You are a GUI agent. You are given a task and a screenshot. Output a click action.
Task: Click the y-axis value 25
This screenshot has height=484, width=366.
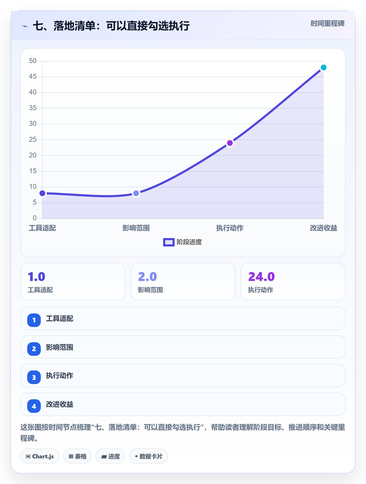pyautogui.click(x=33, y=139)
